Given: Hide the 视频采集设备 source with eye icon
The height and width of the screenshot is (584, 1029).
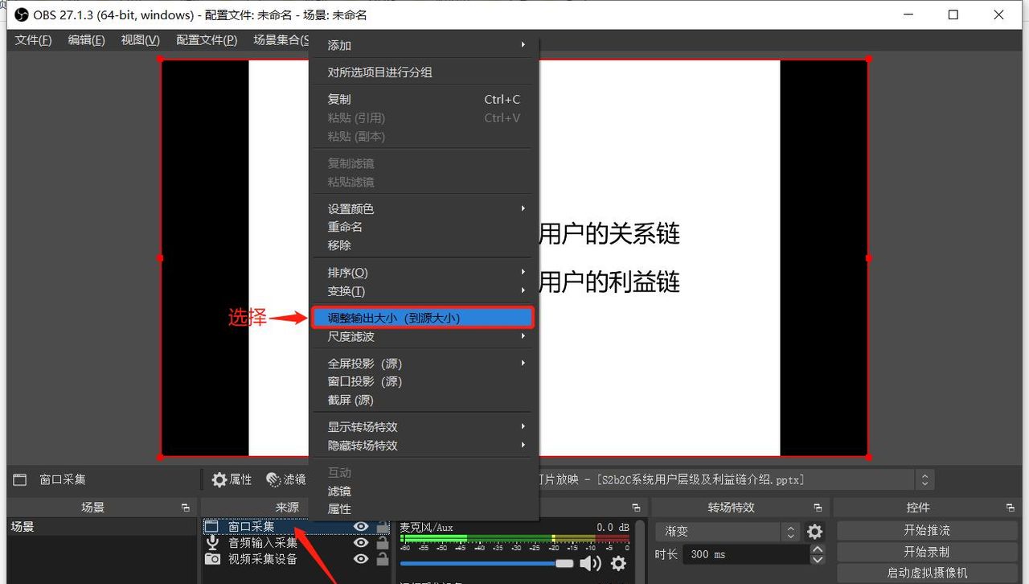Looking at the screenshot, I should [x=362, y=559].
